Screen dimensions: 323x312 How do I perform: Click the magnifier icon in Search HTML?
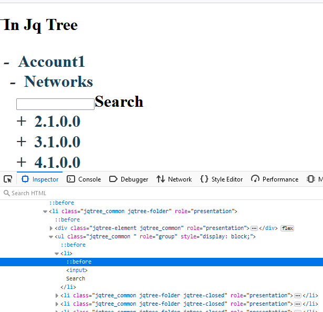tap(7, 193)
